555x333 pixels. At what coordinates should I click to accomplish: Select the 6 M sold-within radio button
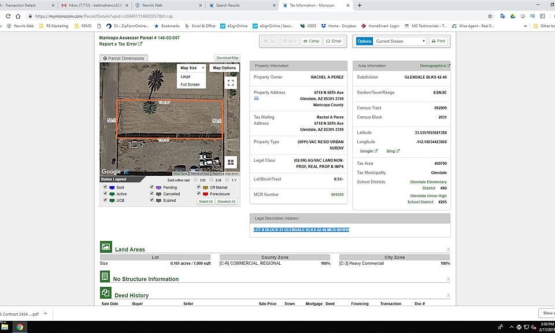click(x=212, y=179)
